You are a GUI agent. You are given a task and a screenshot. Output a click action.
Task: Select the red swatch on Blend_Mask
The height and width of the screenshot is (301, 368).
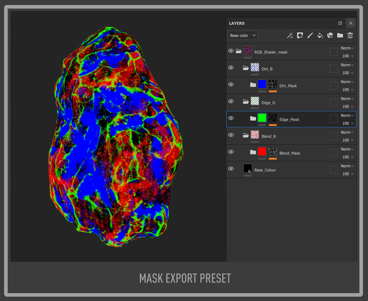[x=262, y=151]
